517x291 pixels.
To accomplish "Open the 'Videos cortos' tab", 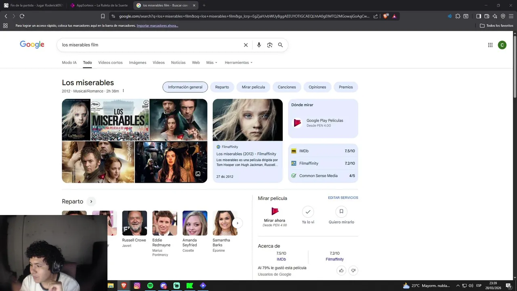I will coord(110,63).
